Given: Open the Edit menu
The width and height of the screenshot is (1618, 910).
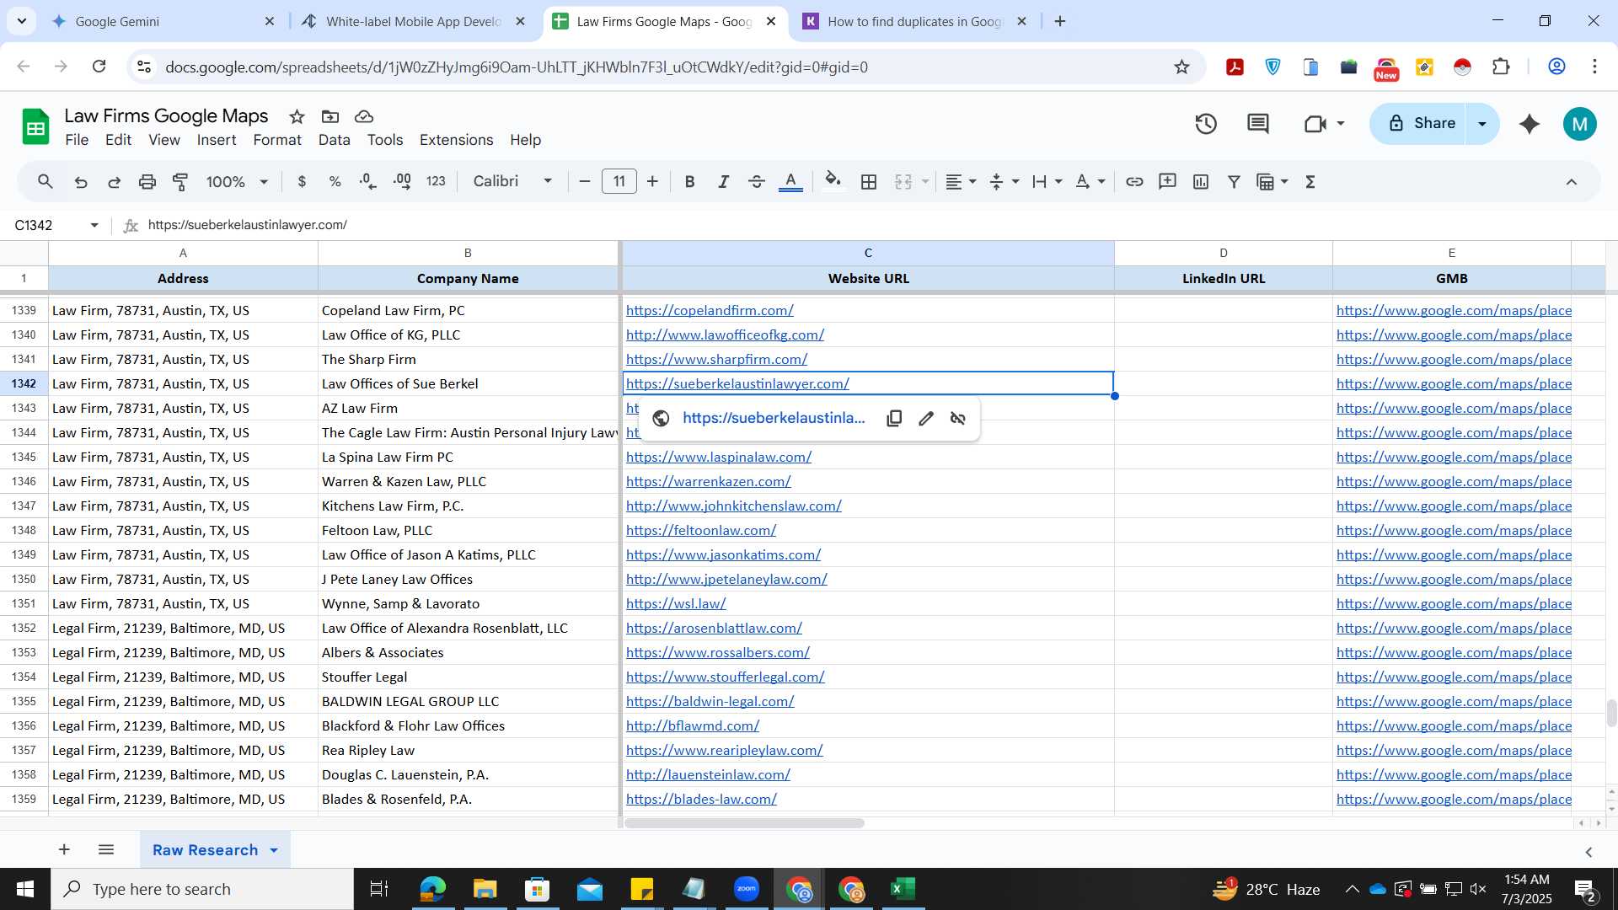Looking at the screenshot, I should (118, 140).
